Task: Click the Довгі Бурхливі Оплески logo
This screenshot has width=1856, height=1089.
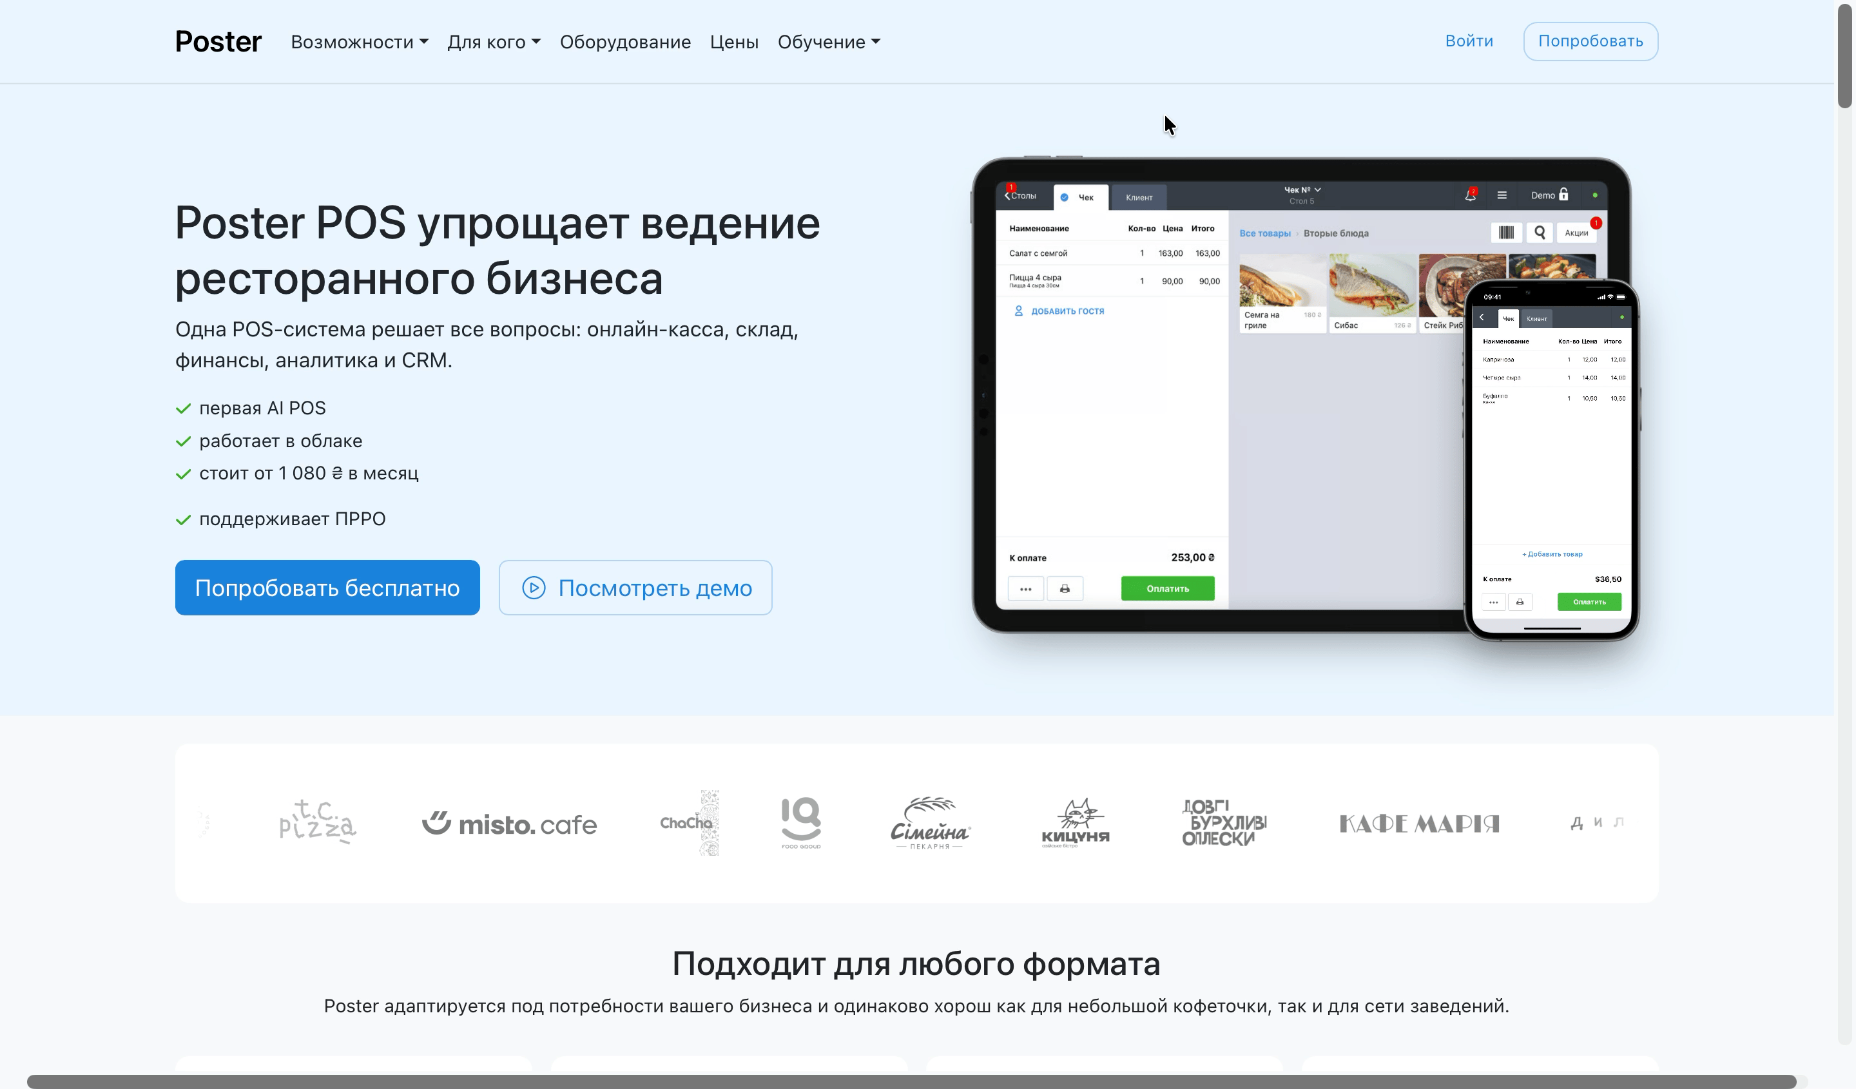Action: click(1224, 822)
